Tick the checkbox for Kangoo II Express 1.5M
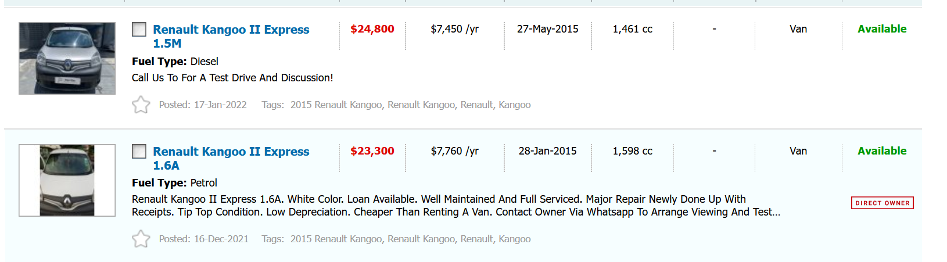The width and height of the screenshot is (947, 262). pos(139,29)
